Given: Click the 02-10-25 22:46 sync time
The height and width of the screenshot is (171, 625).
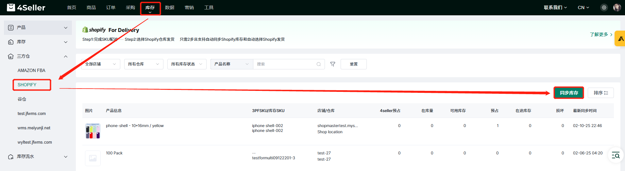Looking at the screenshot, I should 587,126.
